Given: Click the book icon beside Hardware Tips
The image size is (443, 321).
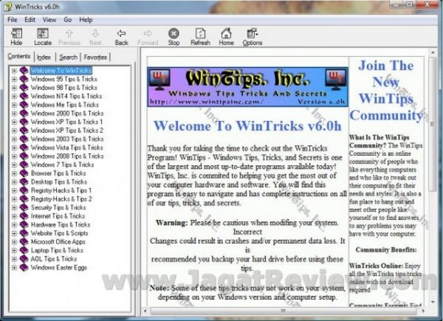Looking at the screenshot, I should pyautogui.click(x=24, y=224).
